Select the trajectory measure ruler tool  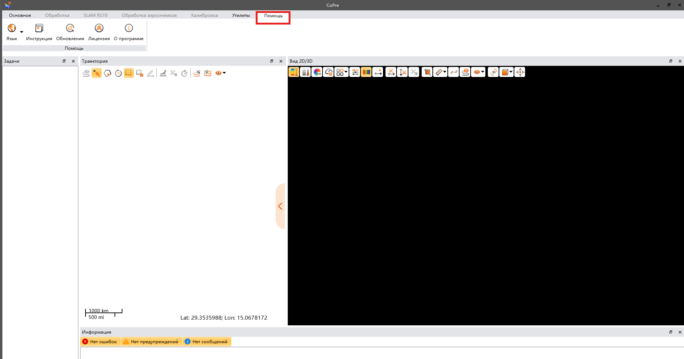pyautogui.click(x=150, y=73)
